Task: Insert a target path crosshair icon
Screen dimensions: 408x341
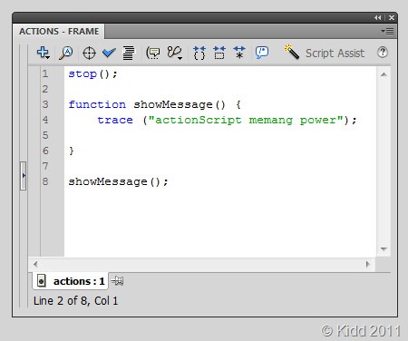Action: pyautogui.click(x=89, y=54)
